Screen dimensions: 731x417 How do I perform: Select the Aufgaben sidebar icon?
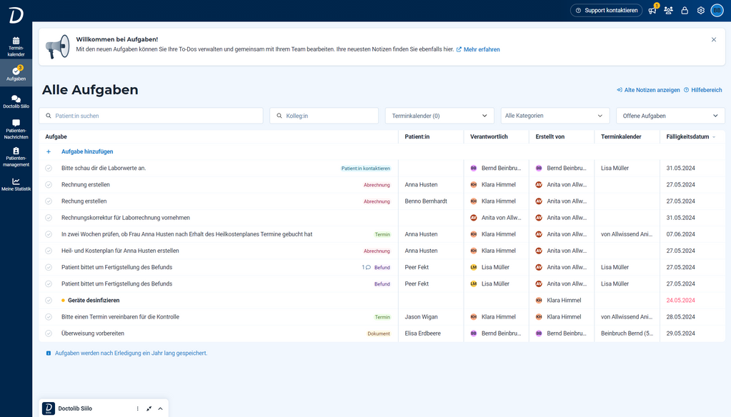point(16,71)
